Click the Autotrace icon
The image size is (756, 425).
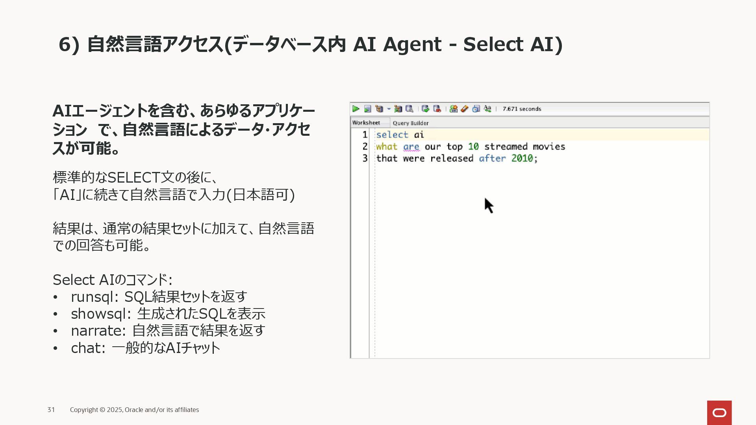point(398,109)
